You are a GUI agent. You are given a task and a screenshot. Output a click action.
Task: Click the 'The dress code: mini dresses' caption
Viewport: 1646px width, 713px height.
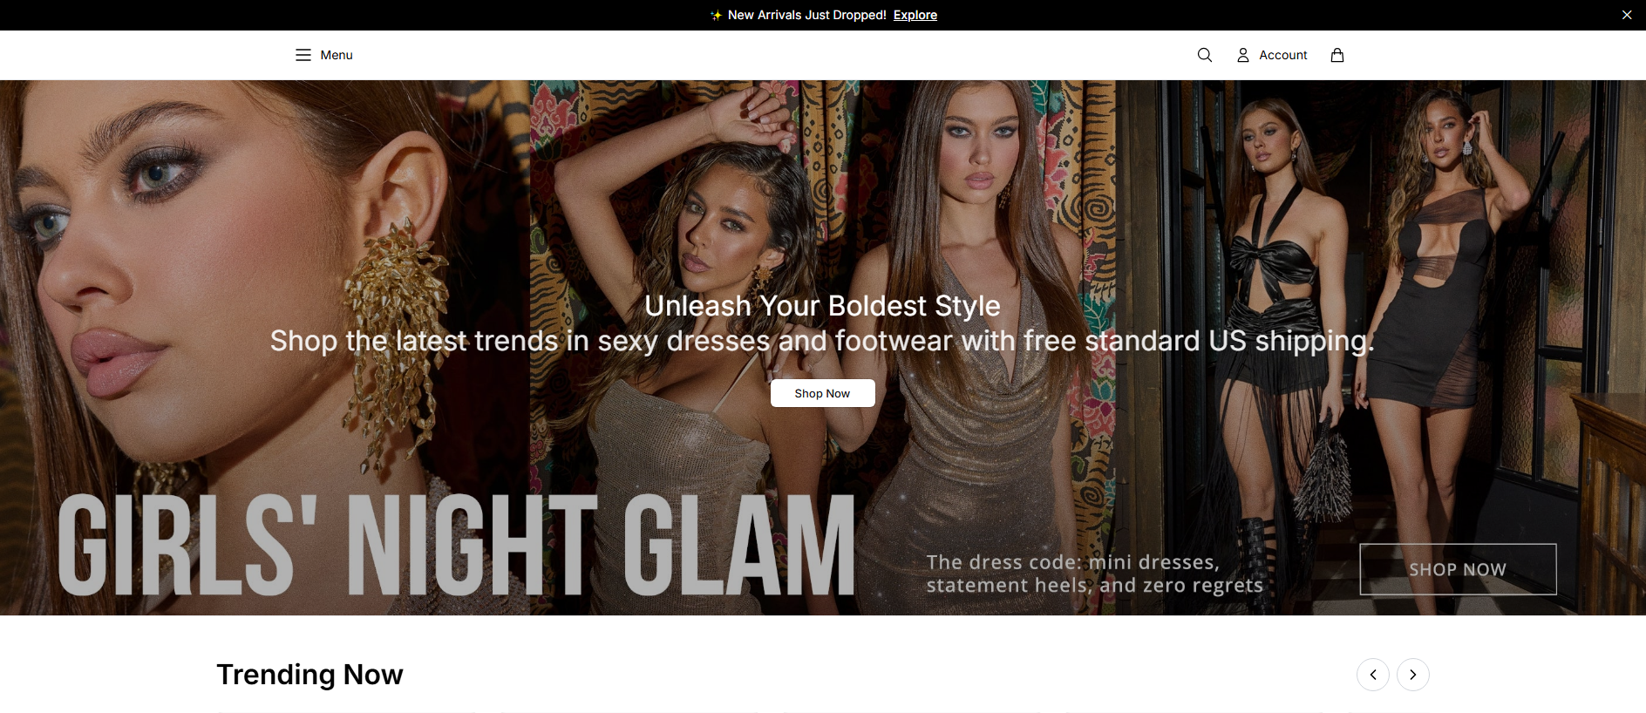1094,574
